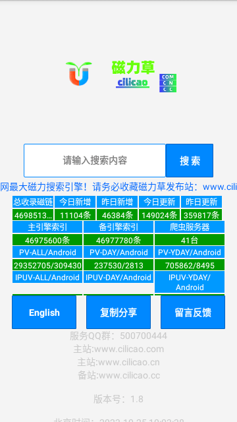Screen dimensions: 237x422
Task: Open the www.cilicao.cn main site link
Action: (118, 362)
